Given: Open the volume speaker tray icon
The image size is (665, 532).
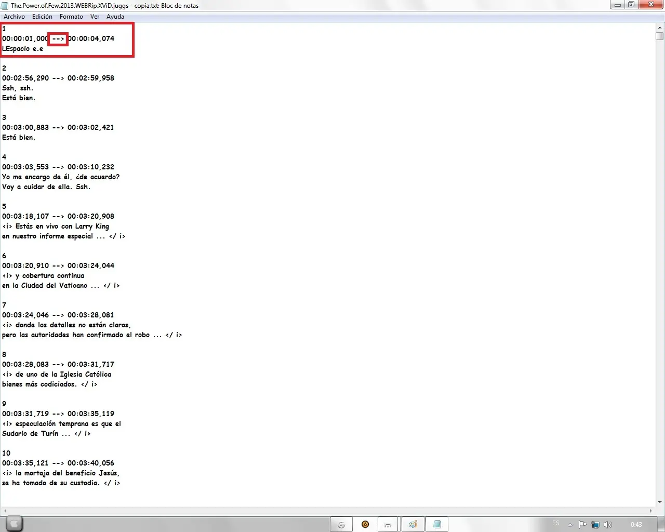Looking at the screenshot, I should (x=608, y=525).
